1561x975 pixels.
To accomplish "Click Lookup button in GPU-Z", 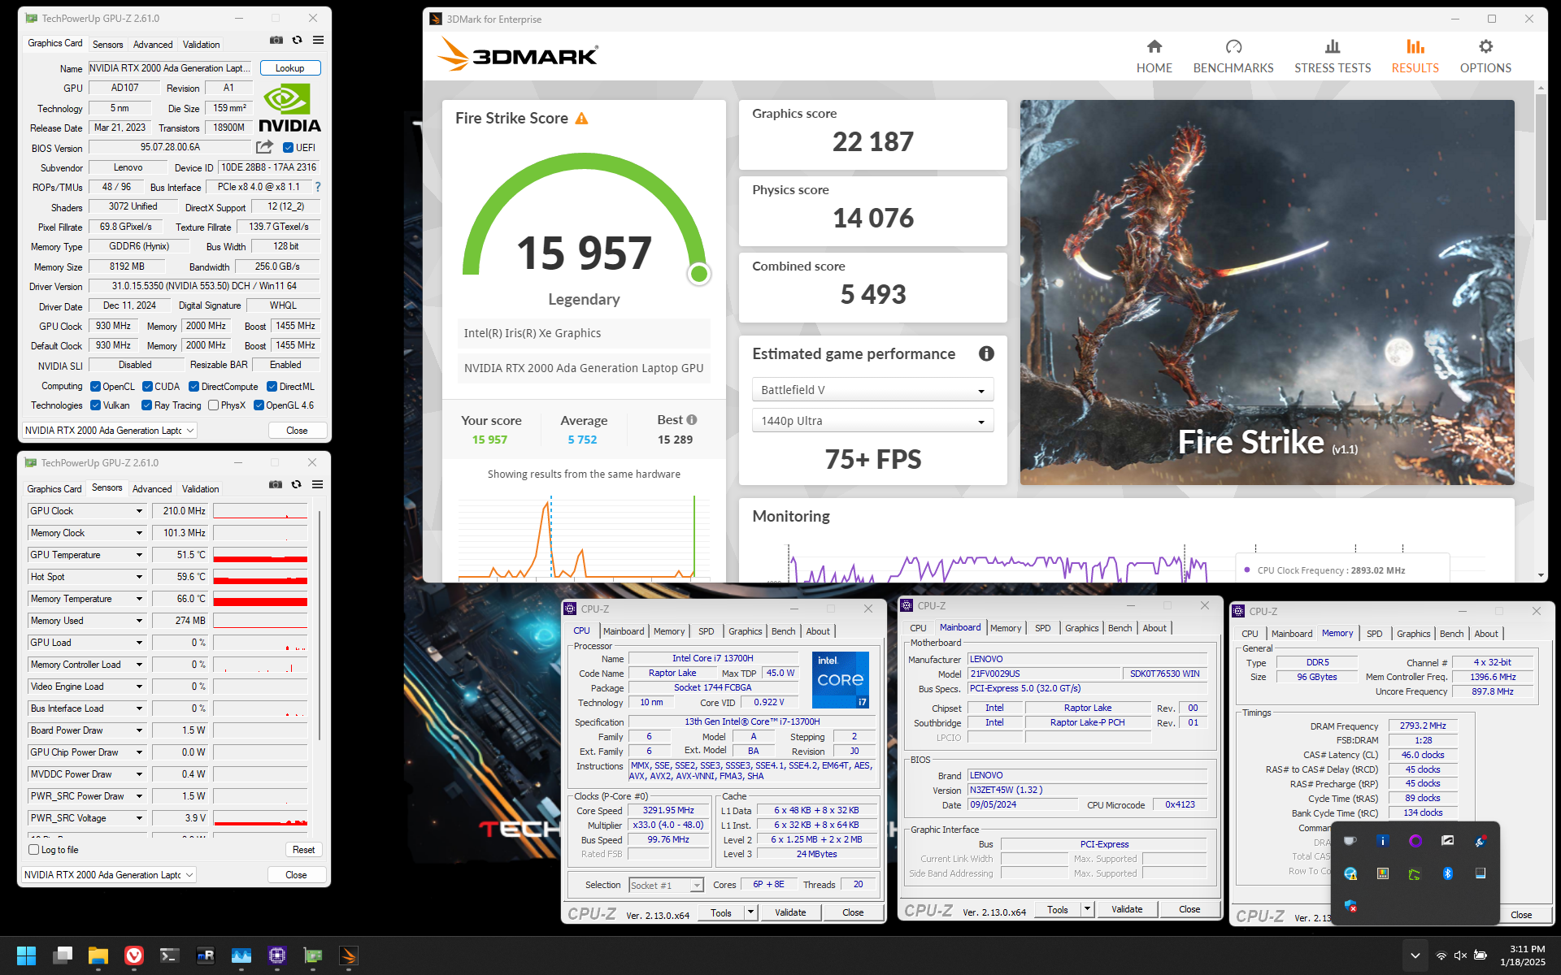I will pyautogui.click(x=290, y=68).
